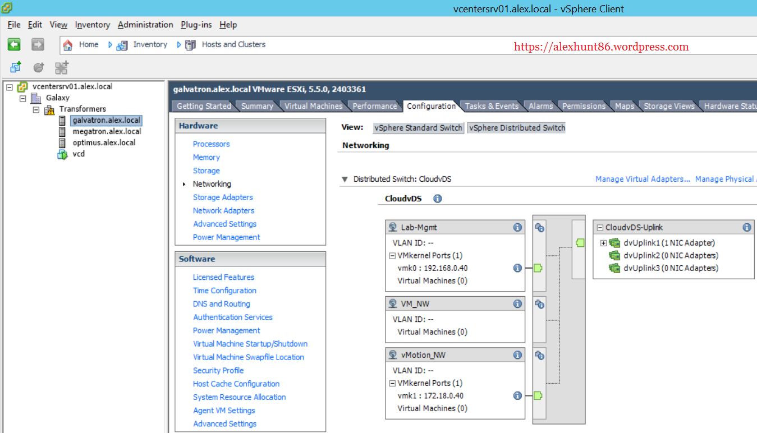Viewport: 757px width, 433px height.
Task: Switch to the Performance tab
Action: (374, 106)
